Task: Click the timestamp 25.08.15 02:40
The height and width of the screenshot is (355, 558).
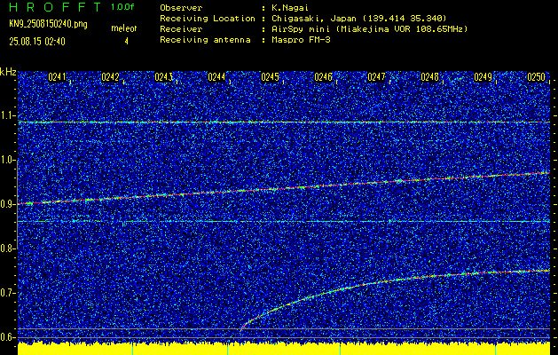Action: 37,42
